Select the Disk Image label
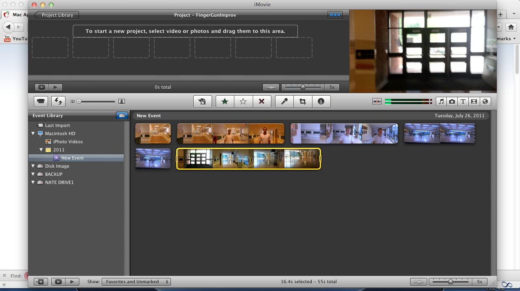The height and width of the screenshot is (291, 520). (57, 166)
